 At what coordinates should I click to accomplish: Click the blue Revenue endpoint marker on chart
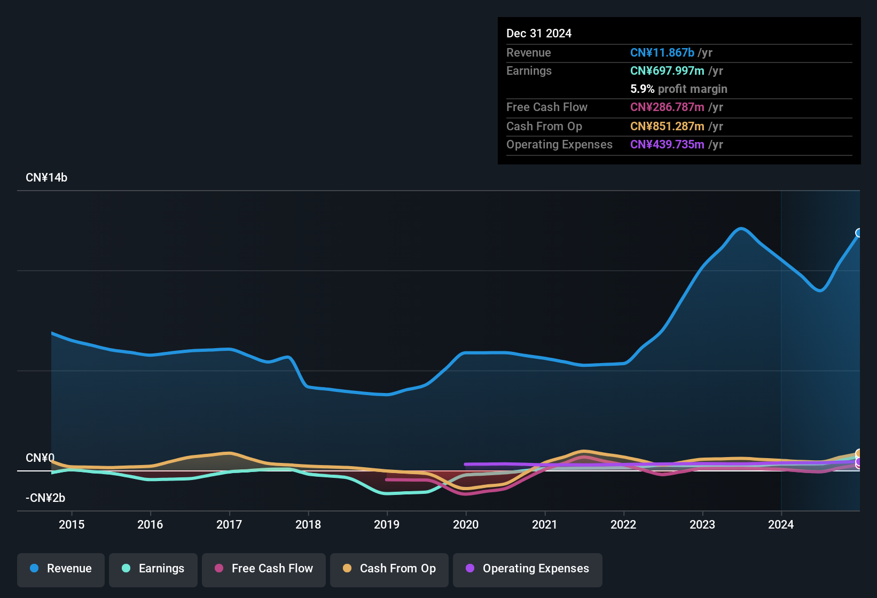click(x=859, y=232)
